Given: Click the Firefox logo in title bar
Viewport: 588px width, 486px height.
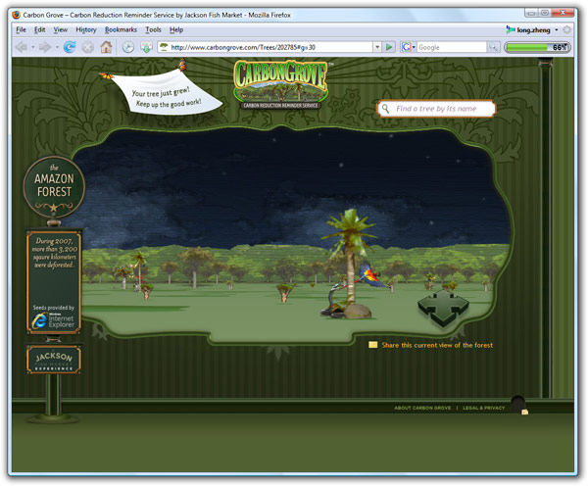Looking at the screenshot, I should coord(16,15).
